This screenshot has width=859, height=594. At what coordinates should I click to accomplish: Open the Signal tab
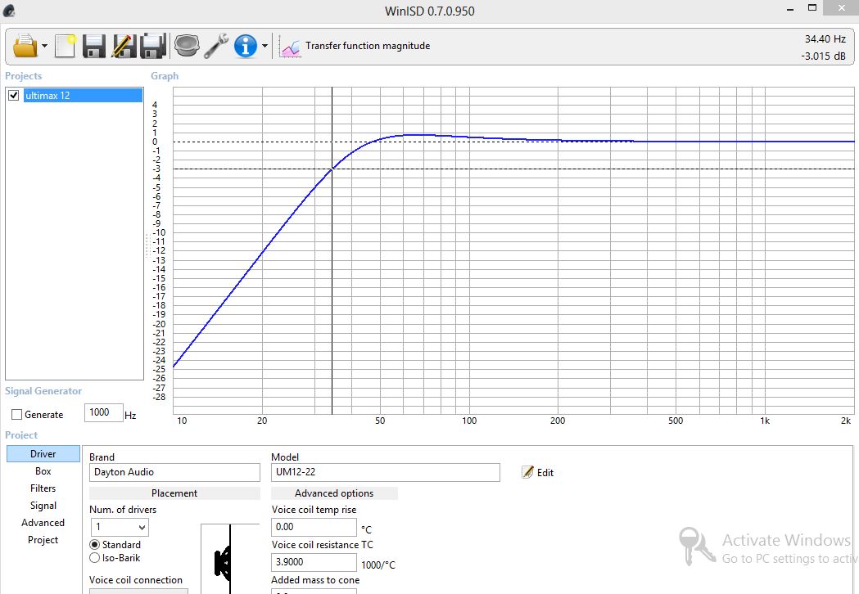click(x=43, y=506)
